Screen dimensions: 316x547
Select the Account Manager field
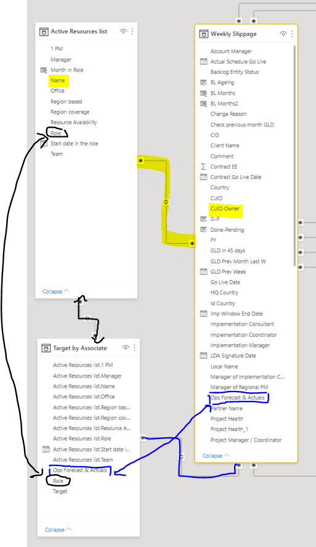click(x=231, y=51)
